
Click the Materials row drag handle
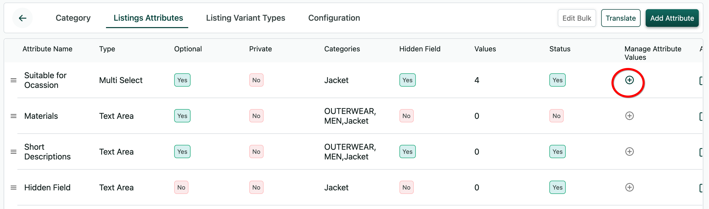[x=14, y=116]
